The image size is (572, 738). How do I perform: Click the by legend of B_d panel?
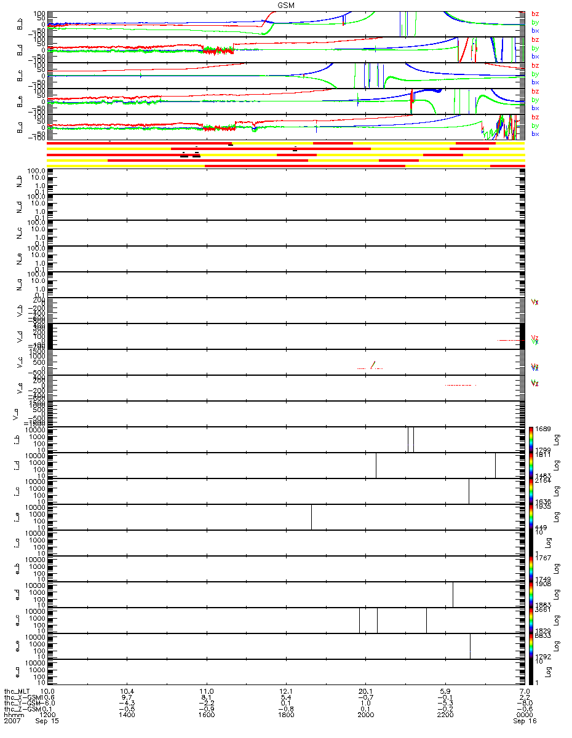[535, 48]
